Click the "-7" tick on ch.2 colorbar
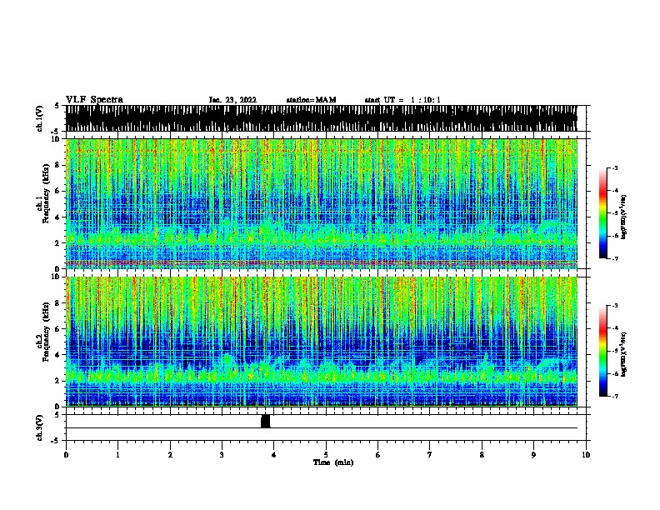The width and height of the screenshot is (660, 510). click(614, 397)
